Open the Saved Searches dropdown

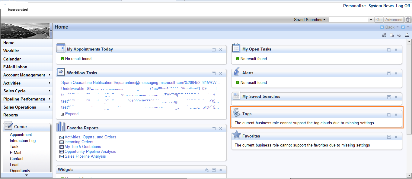coord(310,20)
